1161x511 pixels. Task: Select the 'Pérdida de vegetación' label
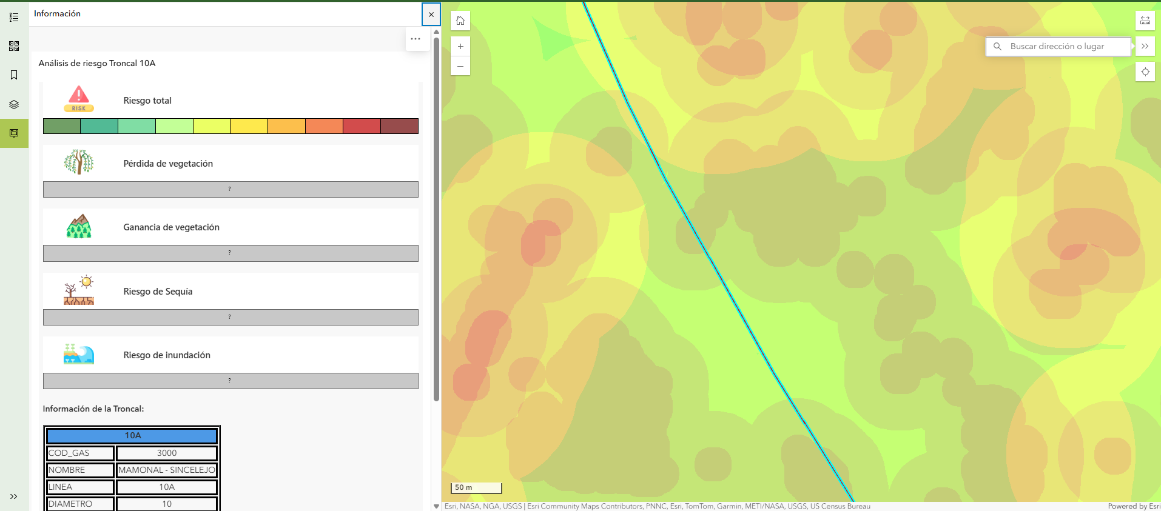click(168, 164)
